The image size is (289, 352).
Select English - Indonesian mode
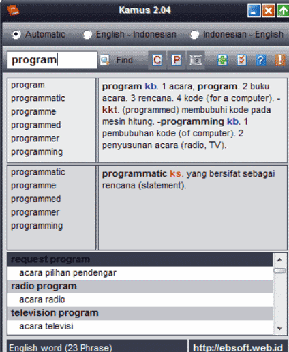click(x=130, y=34)
